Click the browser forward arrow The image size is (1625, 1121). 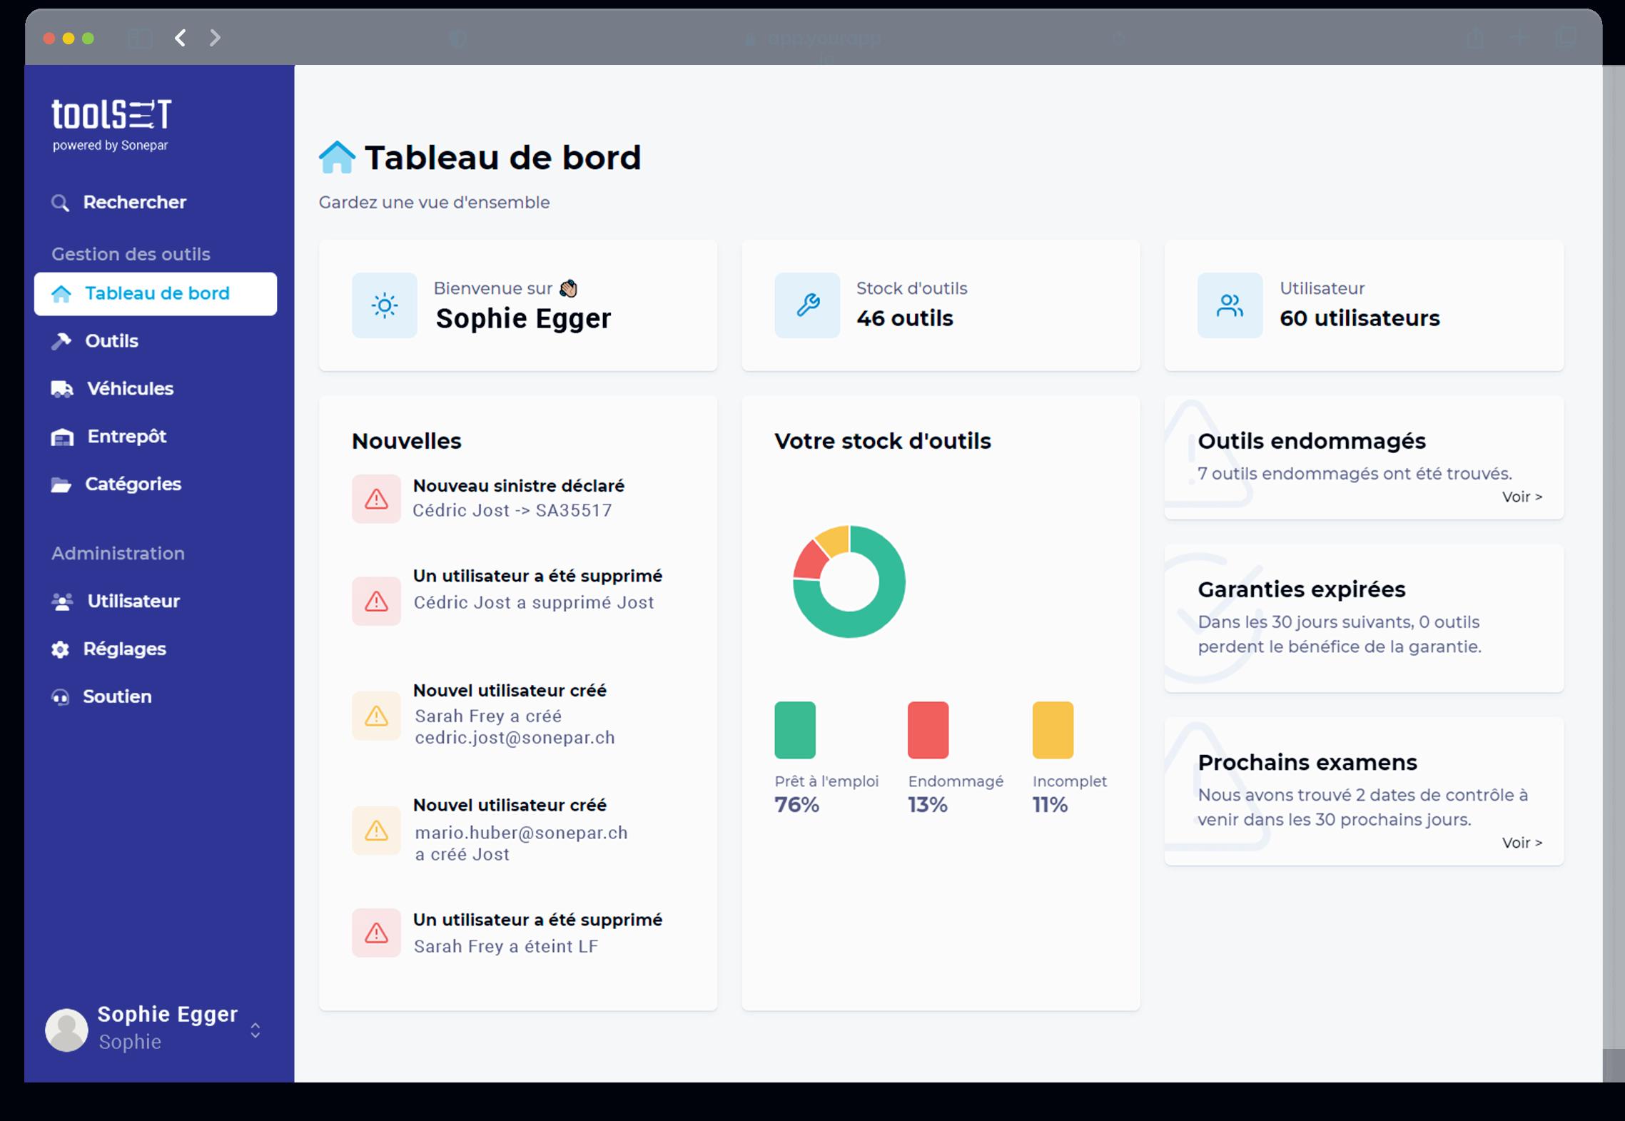(x=215, y=38)
